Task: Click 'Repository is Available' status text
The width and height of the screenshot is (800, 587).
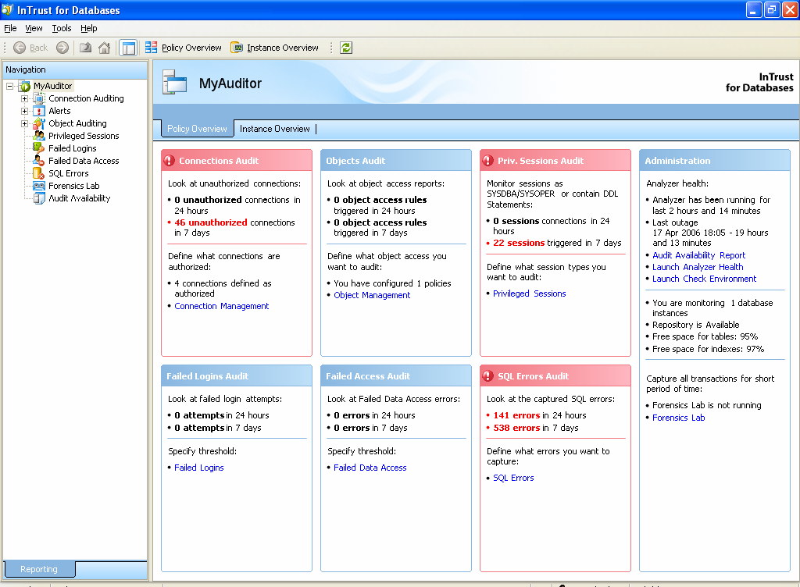Action: point(695,325)
